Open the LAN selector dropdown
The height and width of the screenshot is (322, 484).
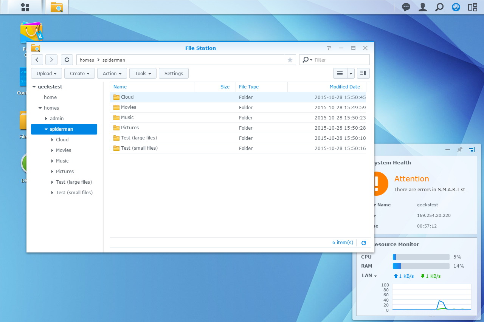[369, 276]
